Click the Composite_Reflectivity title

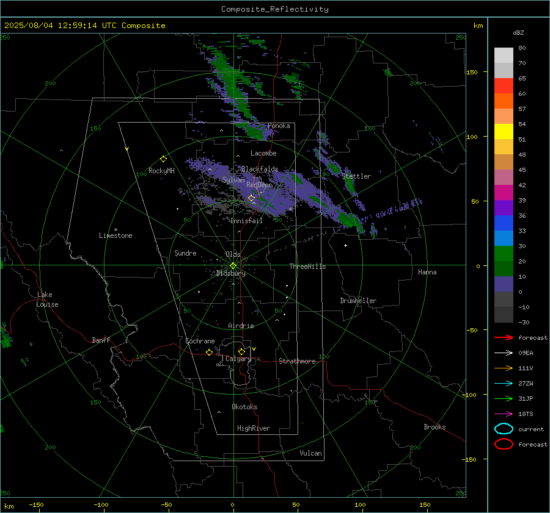[x=275, y=9]
